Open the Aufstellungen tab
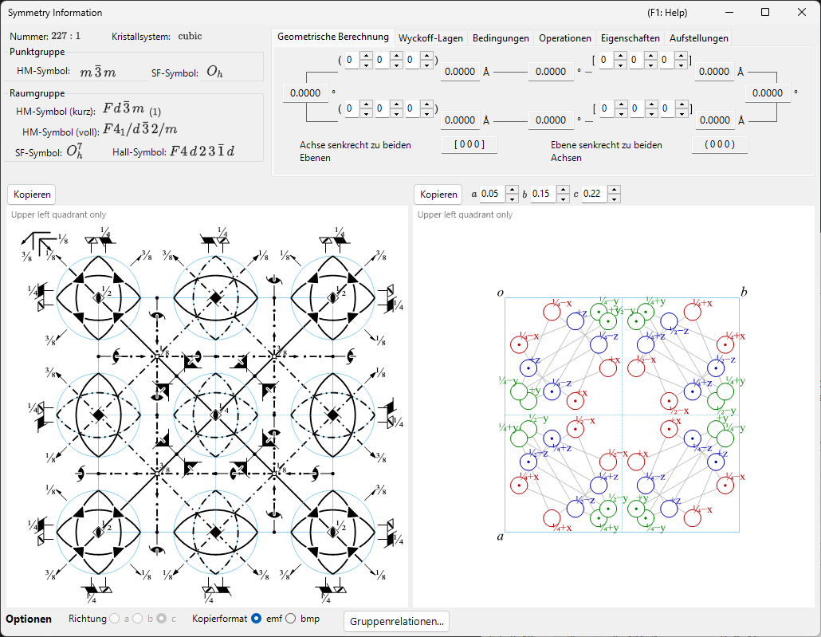The height and width of the screenshot is (637, 821). click(698, 37)
